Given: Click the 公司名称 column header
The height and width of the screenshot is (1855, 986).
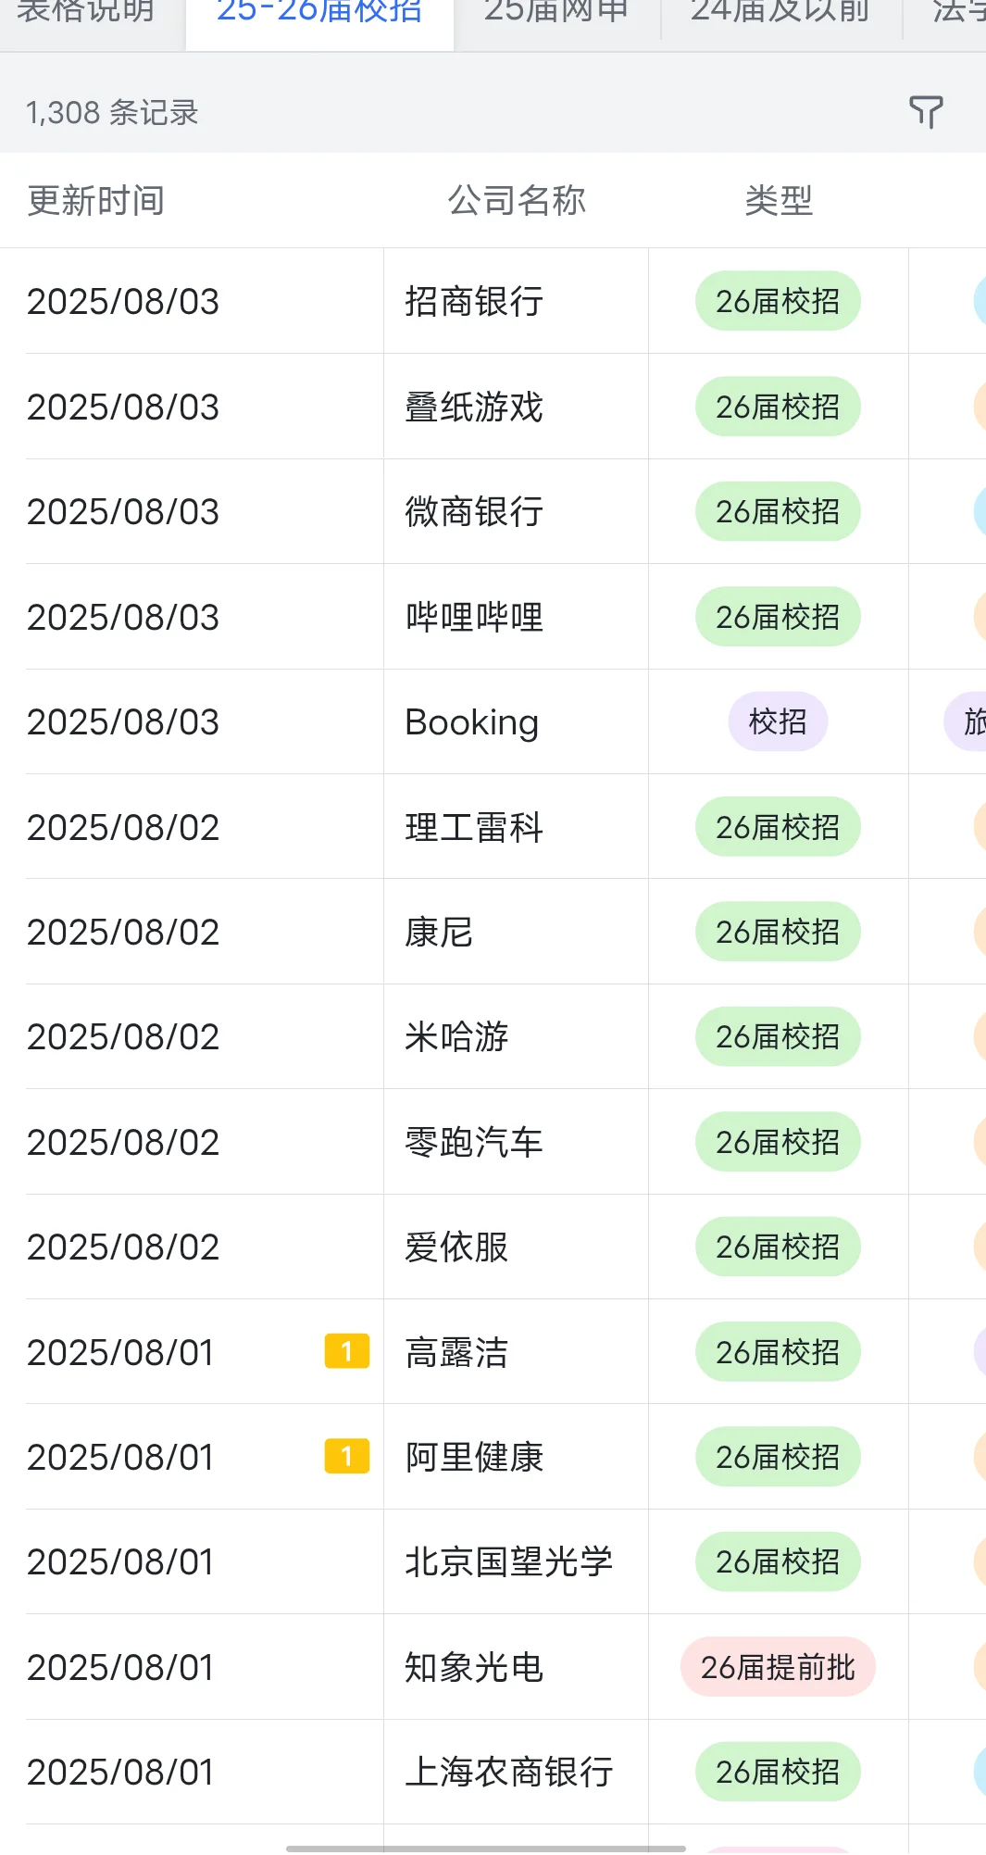Looking at the screenshot, I should click(517, 200).
